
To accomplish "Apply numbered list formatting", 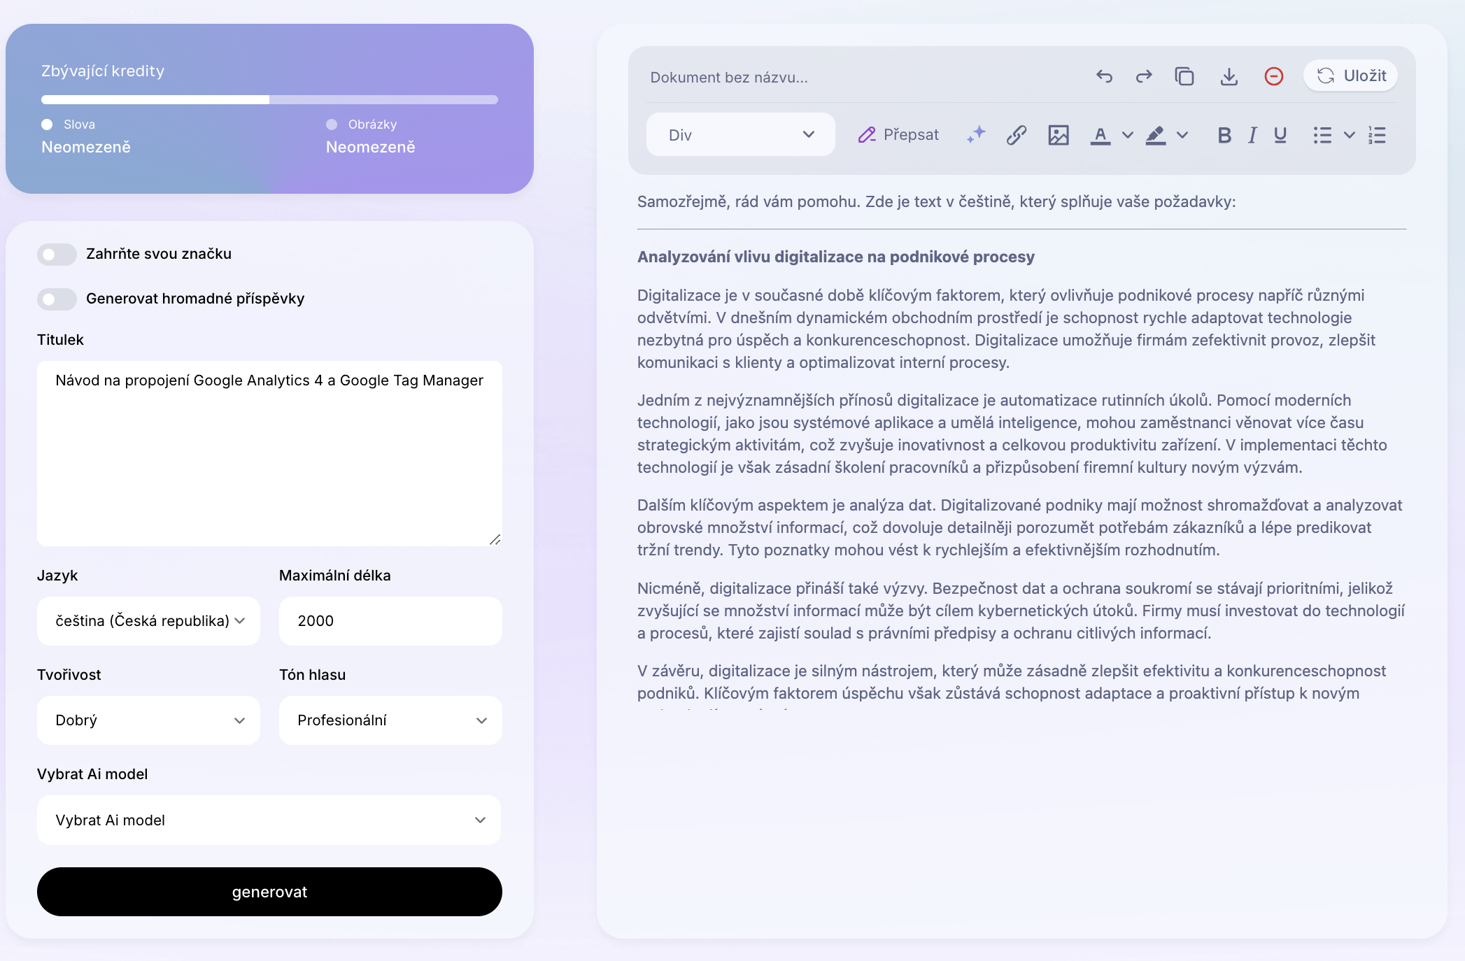I will tap(1377, 135).
